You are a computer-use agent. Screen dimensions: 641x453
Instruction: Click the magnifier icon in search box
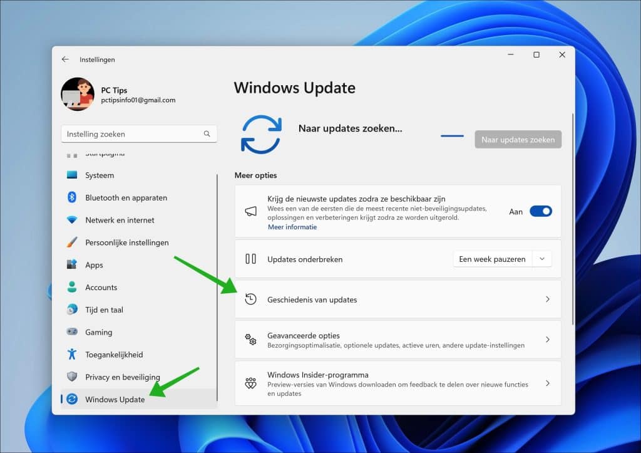pyautogui.click(x=207, y=134)
